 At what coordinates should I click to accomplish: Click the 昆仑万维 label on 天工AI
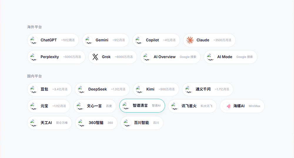point(62,123)
